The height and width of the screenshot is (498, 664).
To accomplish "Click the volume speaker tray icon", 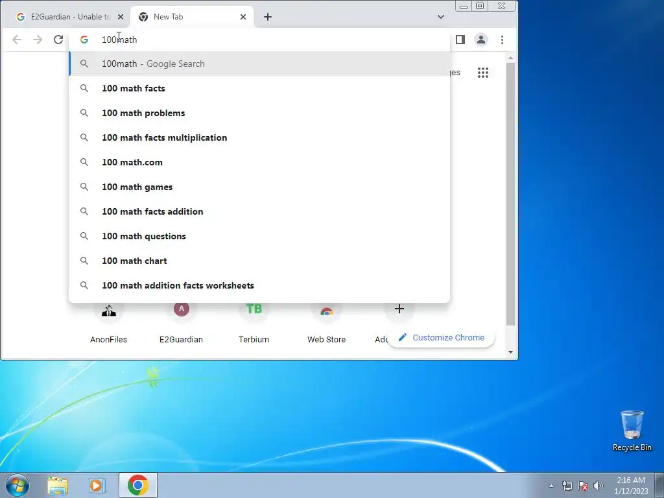I will [599, 486].
